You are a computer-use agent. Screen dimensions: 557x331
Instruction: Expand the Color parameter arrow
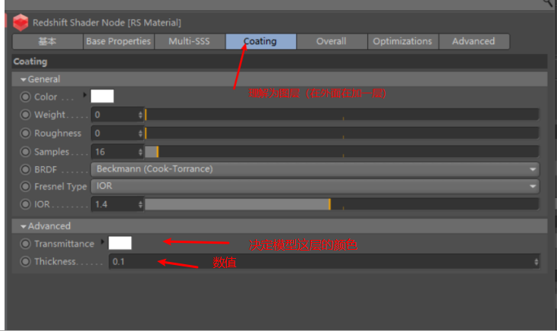click(x=84, y=95)
